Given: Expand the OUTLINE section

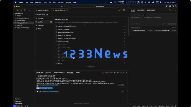Looking at the screenshot, I should click(18, 99).
